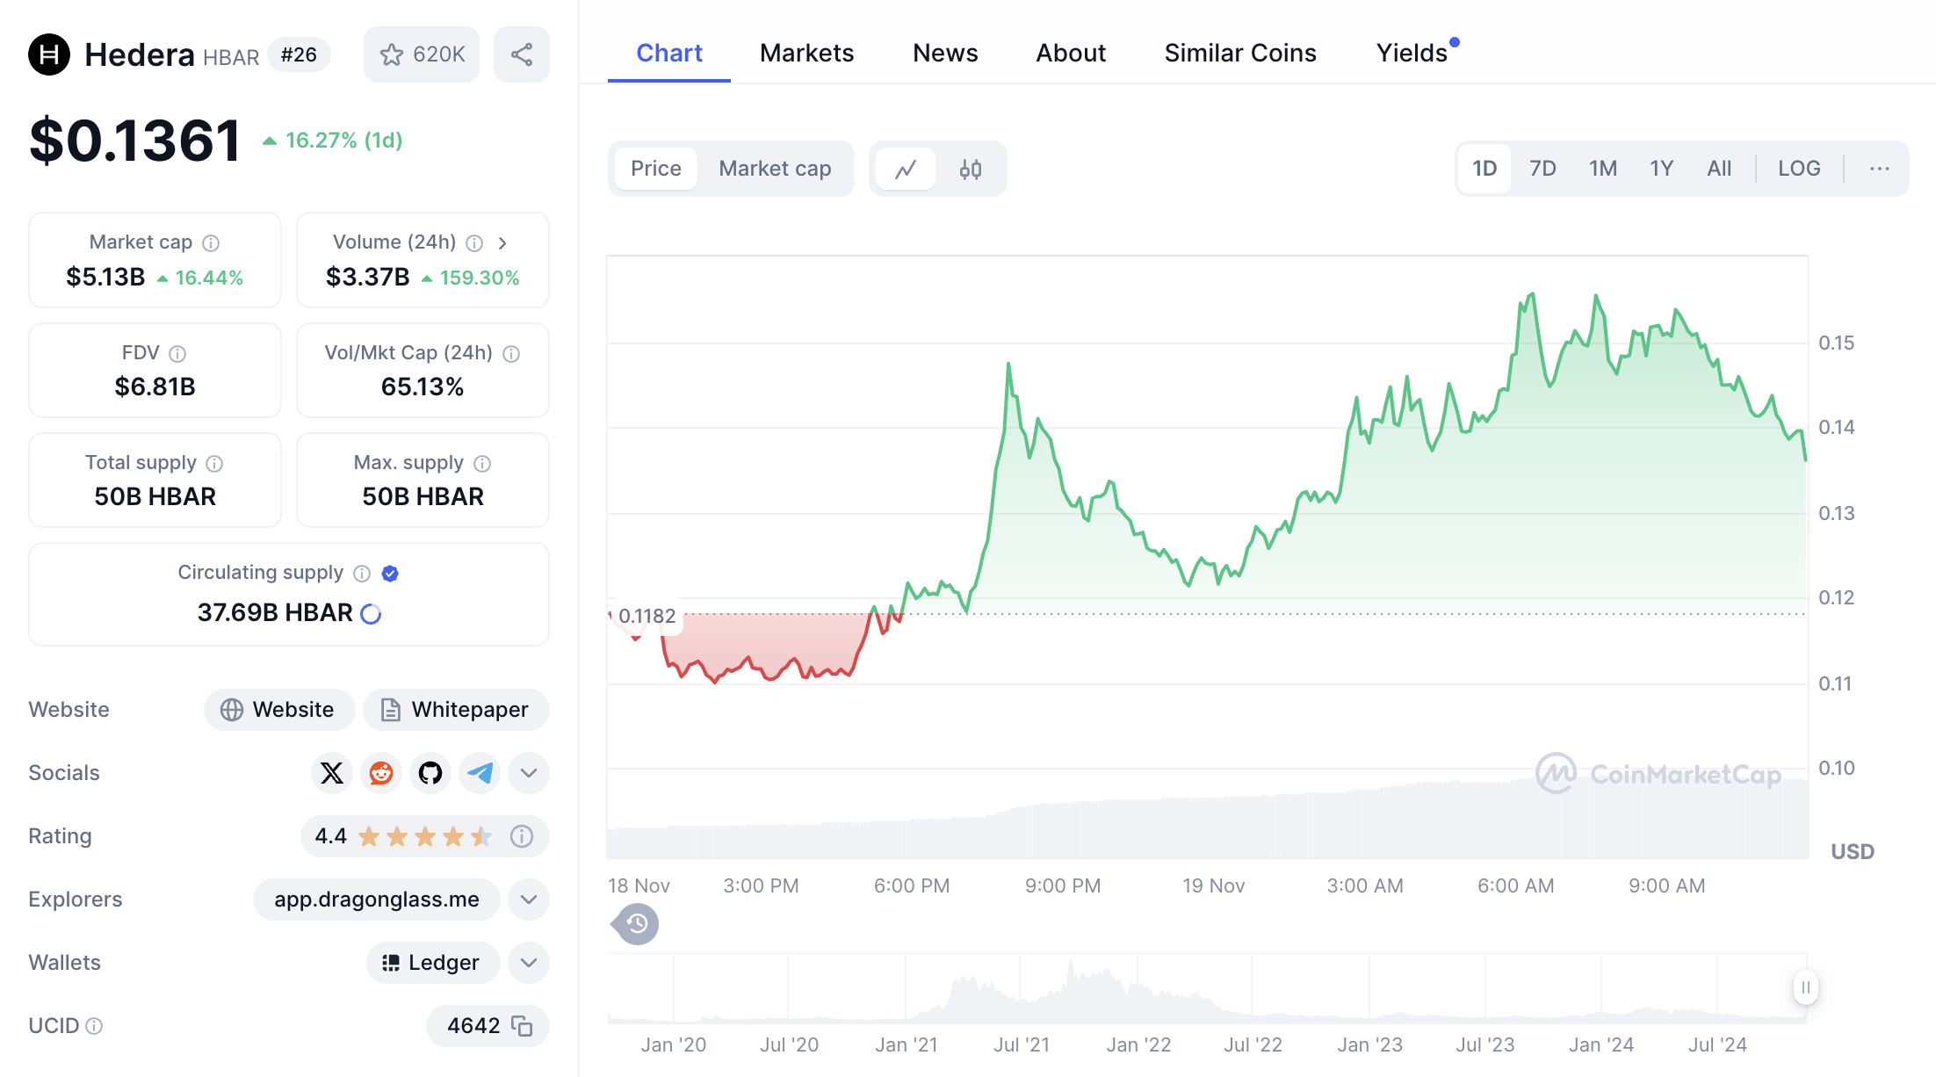Copy the UCID 4642 value
The image size is (1936, 1077).
pos(523,1026)
